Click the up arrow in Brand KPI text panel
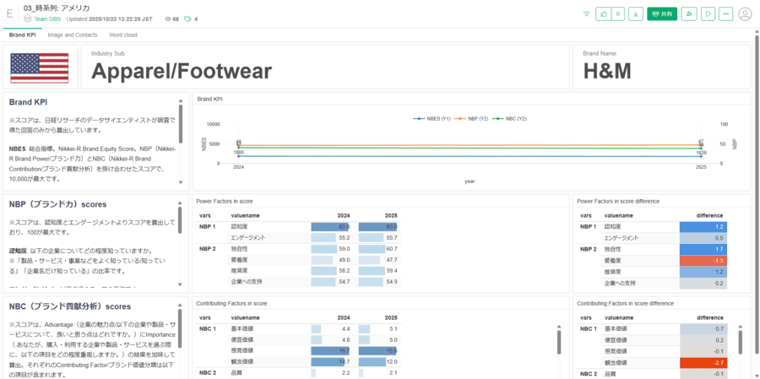The height and width of the screenshot is (379, 760). [x=181, y=100]
